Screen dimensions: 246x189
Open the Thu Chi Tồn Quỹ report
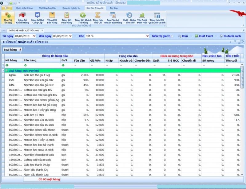8,18
